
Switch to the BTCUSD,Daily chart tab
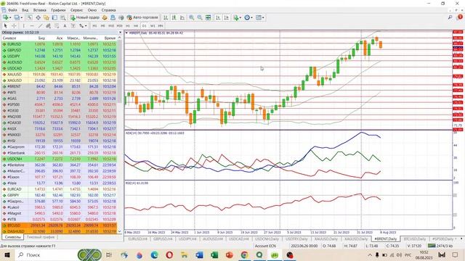[x=415, y=239]
